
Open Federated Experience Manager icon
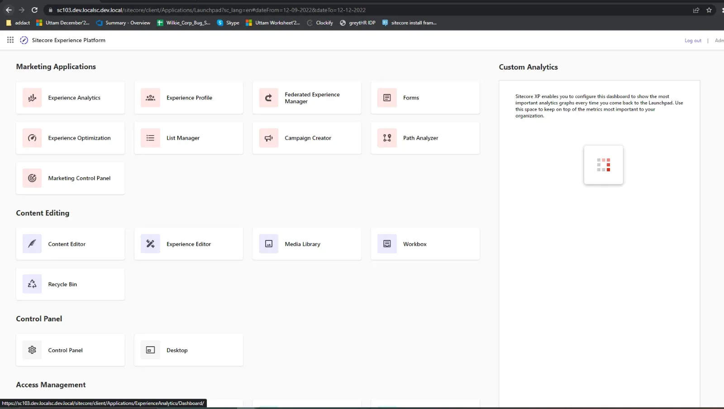point(268,98)
